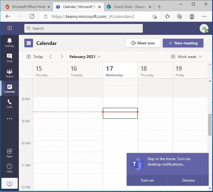Minimize the browser window
The height and width of the screenshot is (192, 213).
tap(181, 4)
